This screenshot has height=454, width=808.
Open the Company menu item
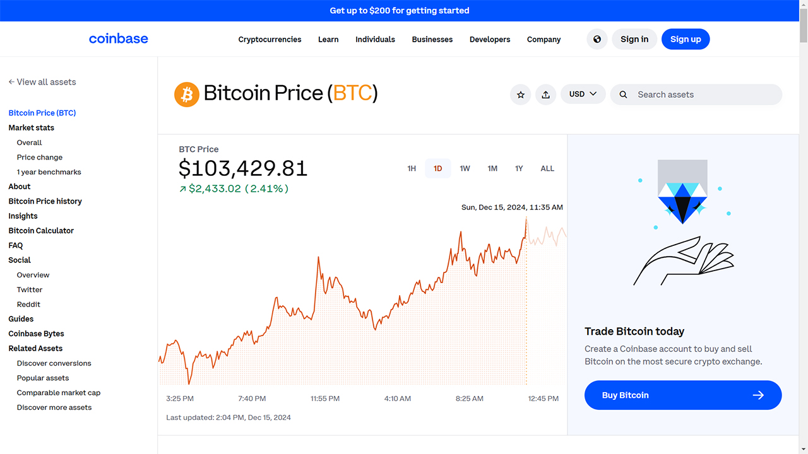pyautogui.click(x=544, y=39)
